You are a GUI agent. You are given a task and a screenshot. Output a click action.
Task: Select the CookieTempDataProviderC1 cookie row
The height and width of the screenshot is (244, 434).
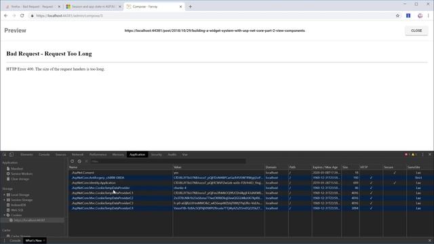click(251, 193)
